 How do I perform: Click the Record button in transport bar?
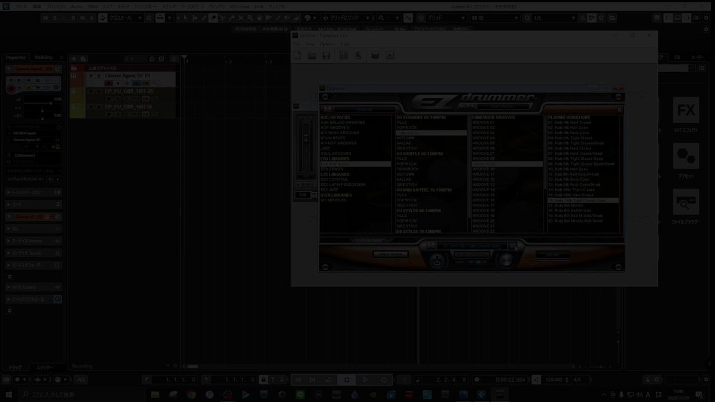point(384,379)
